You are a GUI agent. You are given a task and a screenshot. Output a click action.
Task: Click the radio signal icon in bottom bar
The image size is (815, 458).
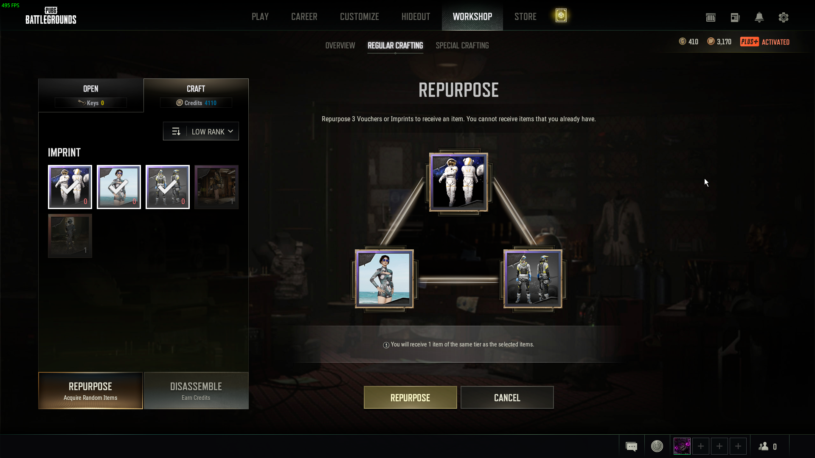657,446
